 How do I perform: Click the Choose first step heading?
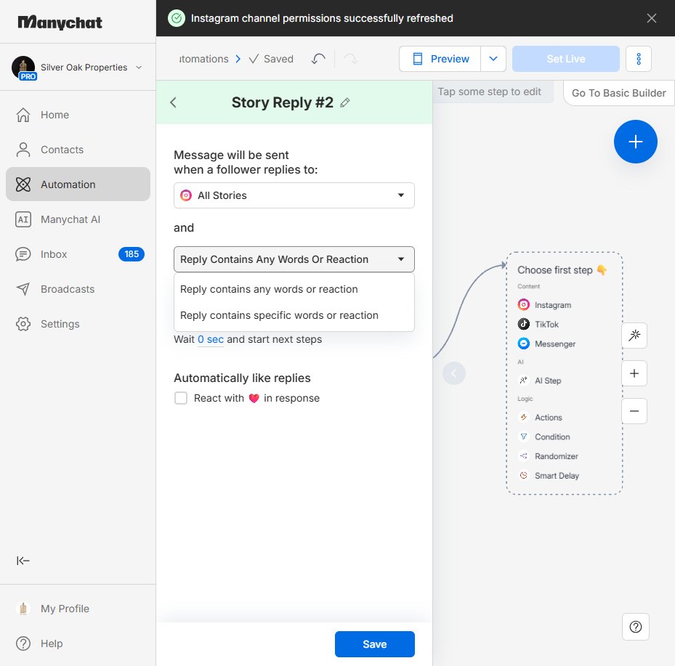pos(562,270)
